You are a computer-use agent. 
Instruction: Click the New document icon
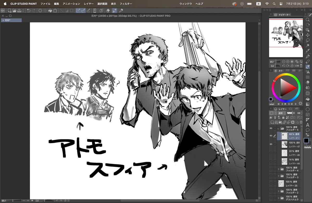(x=9, y=11)
